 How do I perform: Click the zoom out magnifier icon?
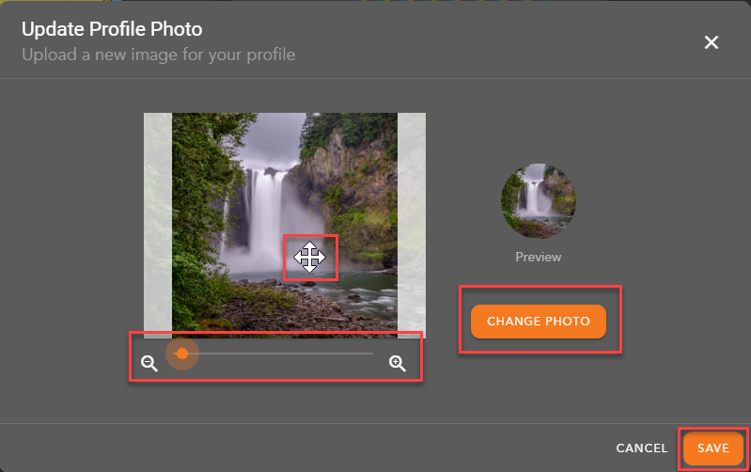tap(149, 363)
